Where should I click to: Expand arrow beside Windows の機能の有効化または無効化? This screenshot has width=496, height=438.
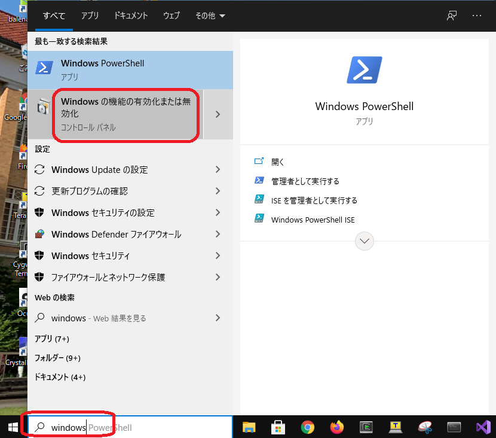coord(218,114)
